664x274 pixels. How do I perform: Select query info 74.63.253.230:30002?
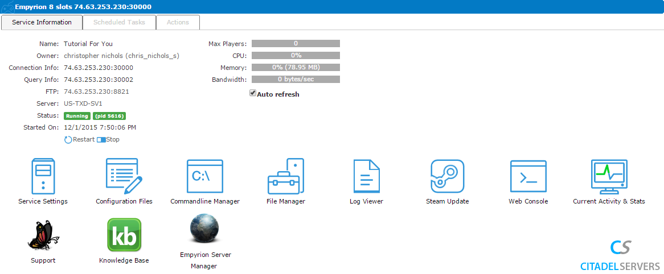99,80
